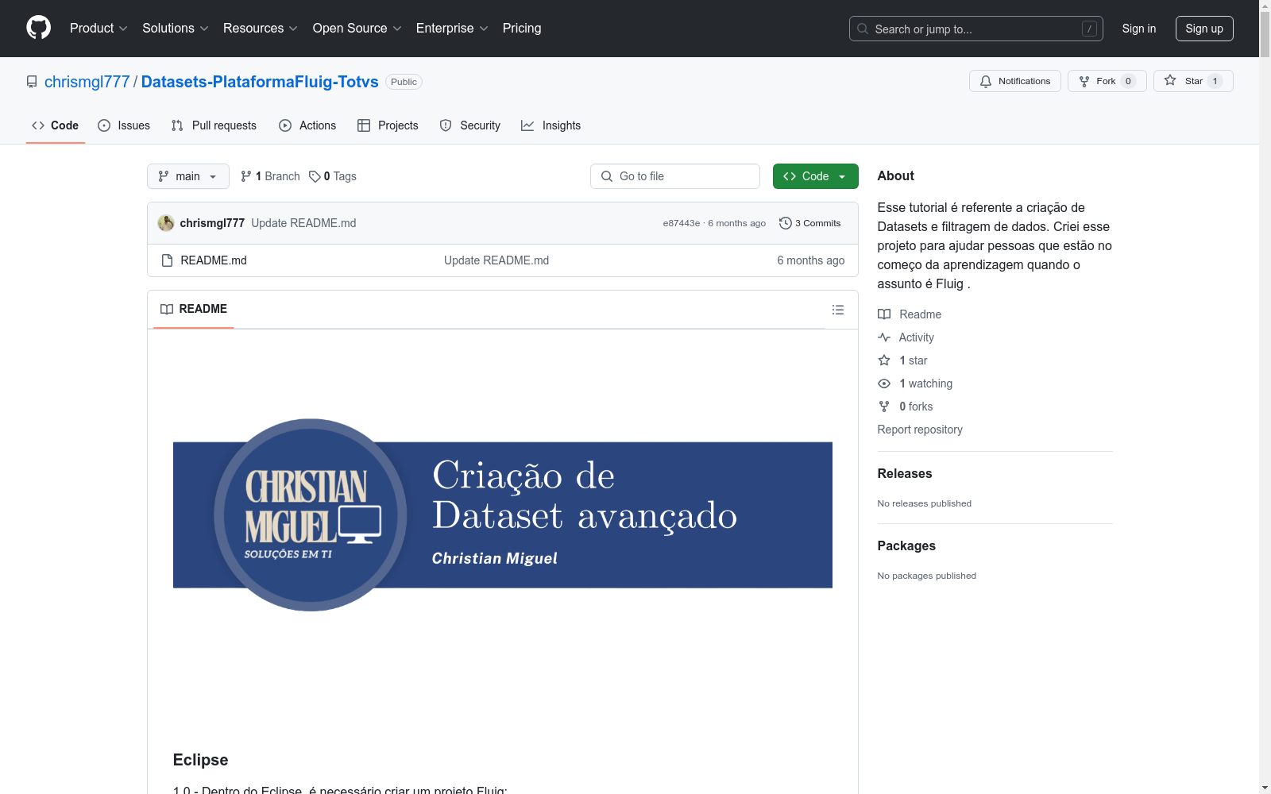Click chrismgl777 avatar in commit row

point(166,223)
